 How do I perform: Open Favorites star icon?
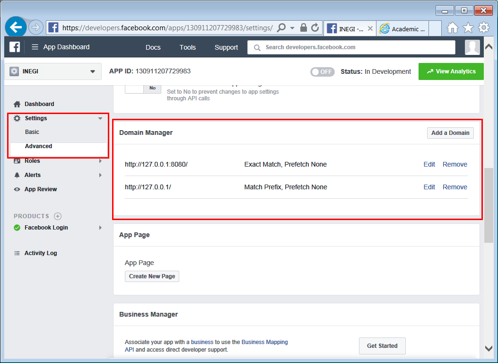(x=468, y=28)
